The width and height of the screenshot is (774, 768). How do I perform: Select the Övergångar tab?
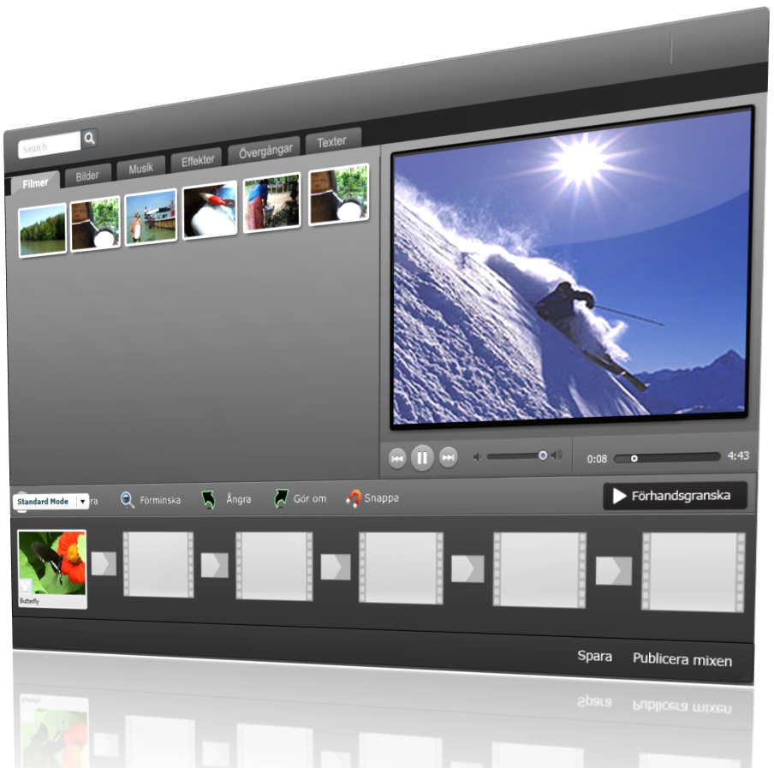tap(265, 152)
